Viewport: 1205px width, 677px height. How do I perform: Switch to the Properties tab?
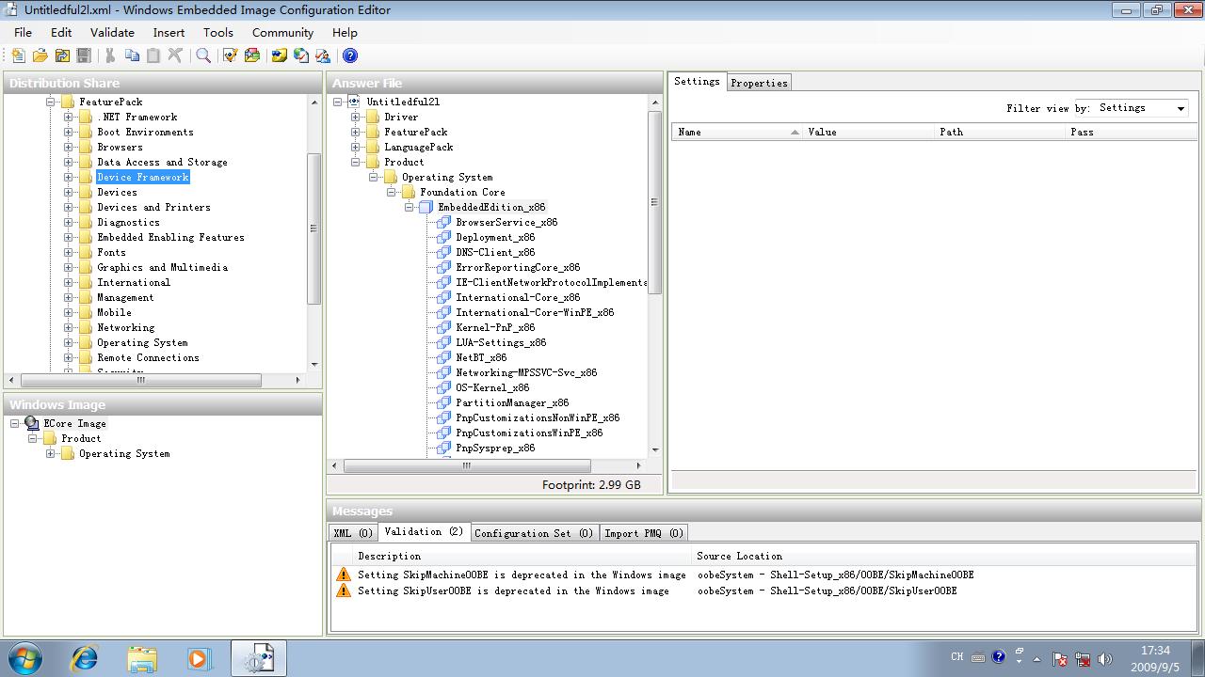coord(759,83)
